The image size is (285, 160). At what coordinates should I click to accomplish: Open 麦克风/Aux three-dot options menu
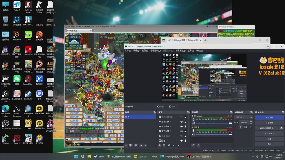pyautogui.click(x=193, y=119)
